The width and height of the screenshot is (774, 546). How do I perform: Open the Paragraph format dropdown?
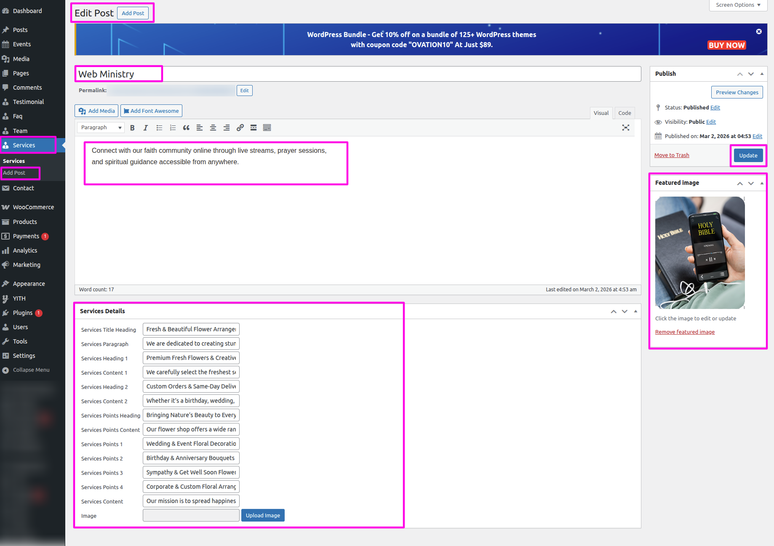[101, 128]
